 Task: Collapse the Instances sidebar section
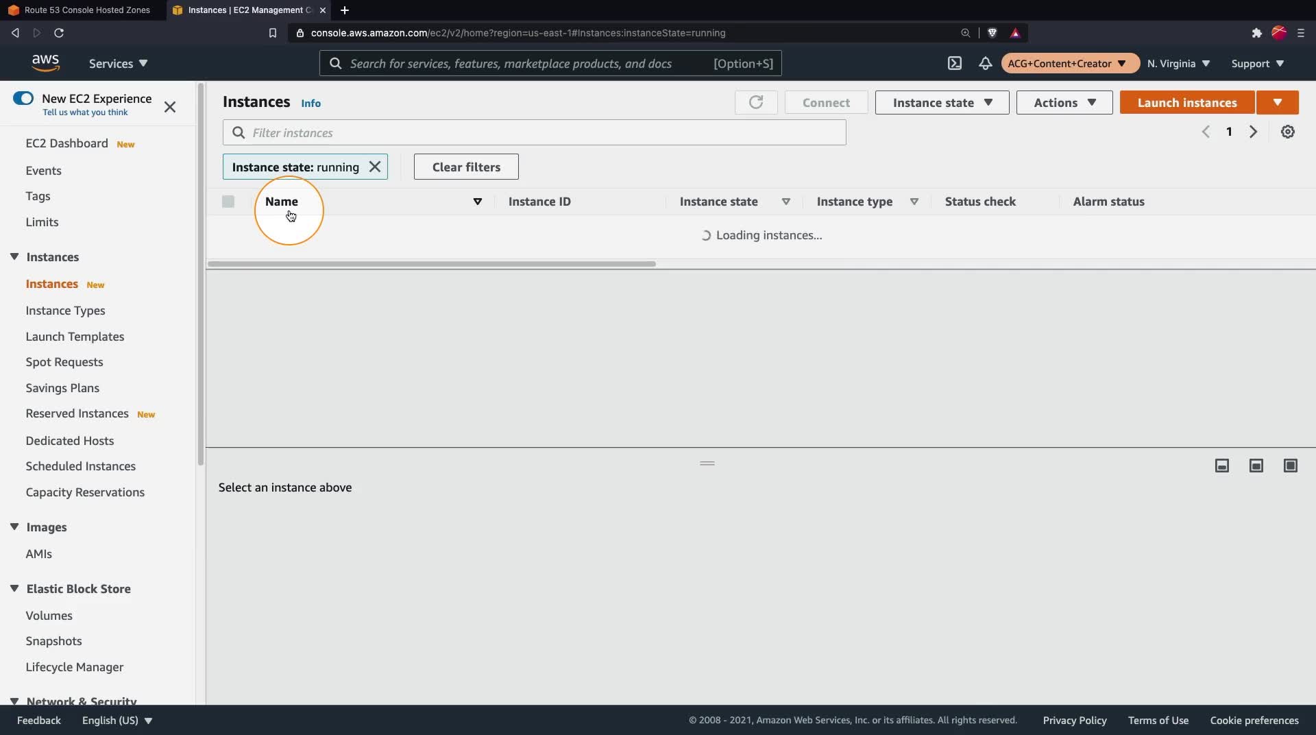pyautogui.click(x=14, y=256)
